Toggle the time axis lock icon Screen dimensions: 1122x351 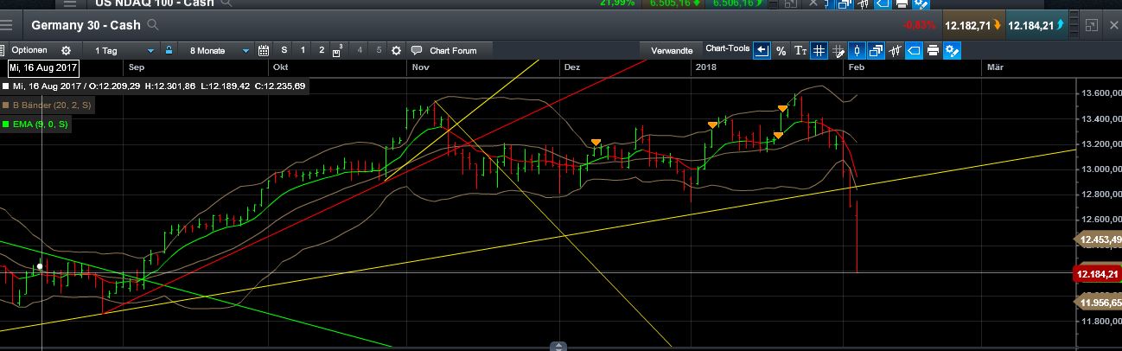169,51
